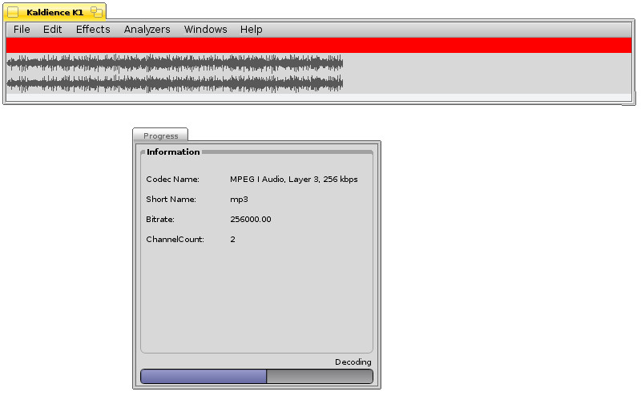The width and height of the screenshot is (641, 396).
Task: Click the Decoding progress bar
Action: click(256, 377)
